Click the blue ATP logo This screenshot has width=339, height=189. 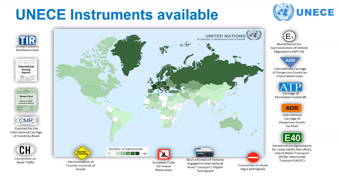coord(290,86)
